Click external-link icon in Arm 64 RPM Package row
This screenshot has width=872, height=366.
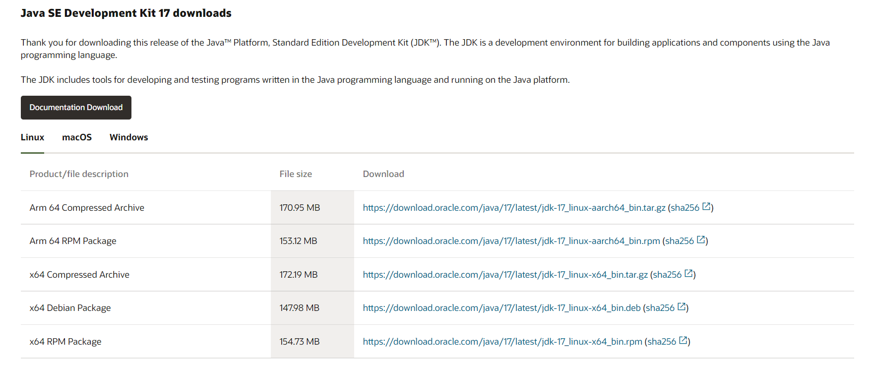tap(701, 240)
